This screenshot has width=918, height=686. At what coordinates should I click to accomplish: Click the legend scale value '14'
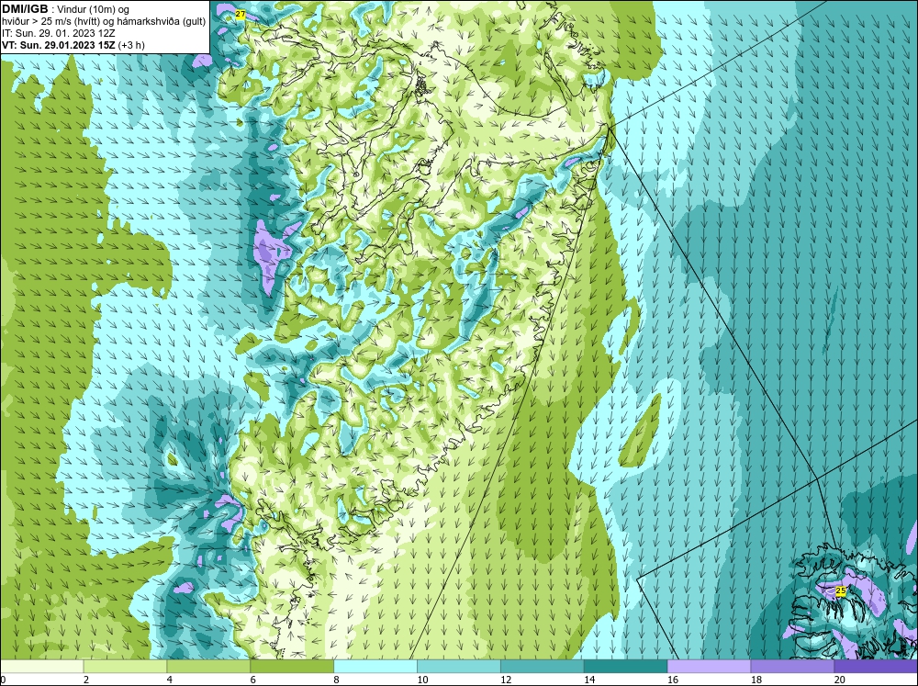[x=589, y=680]
